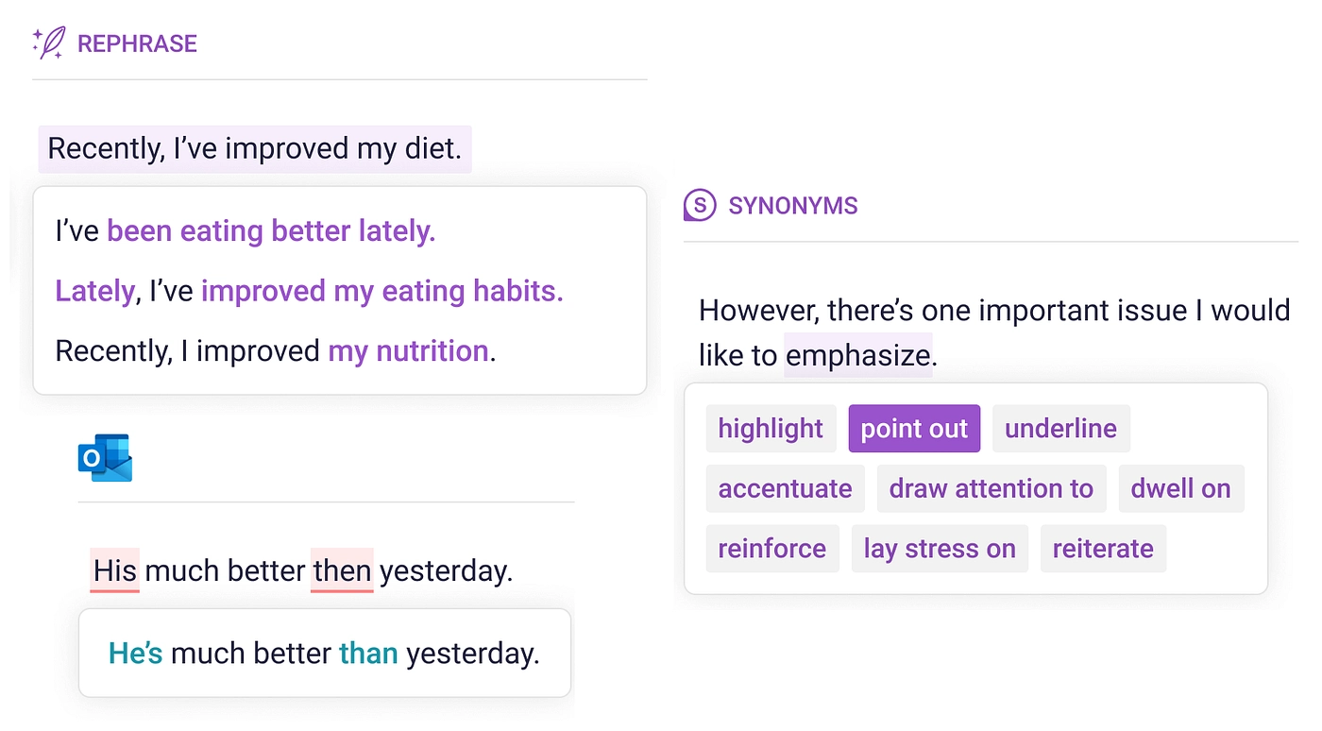This screenshot has width=1322, height=731.
Task: Click highlighted sentence 'Recently, I've improved my diet.'
Action: click(255, 149)
